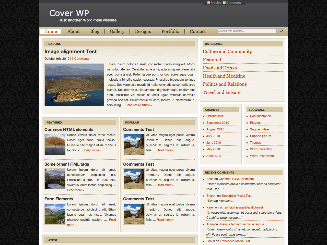Image resolution: width=327 pixels, height=245 pixels.
Task: Click Read entire article link
Action: pos(138,105)
